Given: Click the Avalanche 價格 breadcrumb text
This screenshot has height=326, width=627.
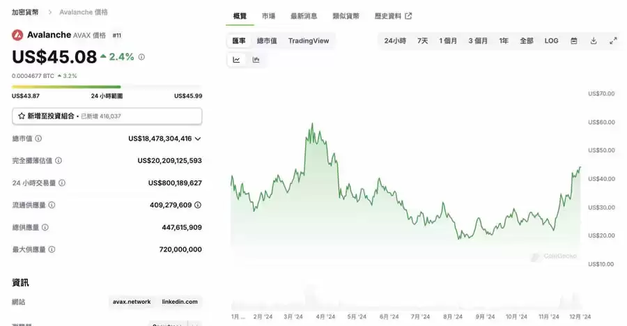Looking at the screenshot, I should pyautogui.click(x=84, y=12).
